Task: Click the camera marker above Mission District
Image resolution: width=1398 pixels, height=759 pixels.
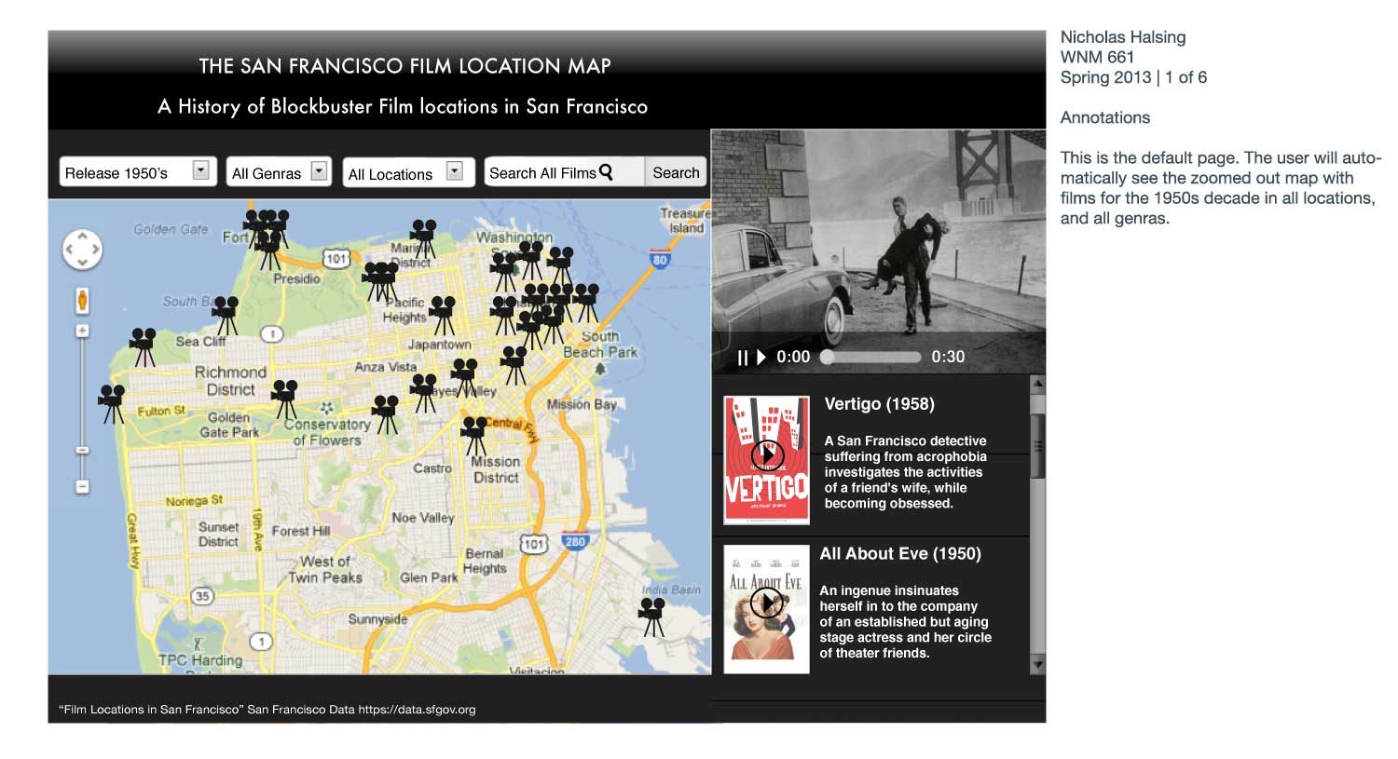Action: 476,435
